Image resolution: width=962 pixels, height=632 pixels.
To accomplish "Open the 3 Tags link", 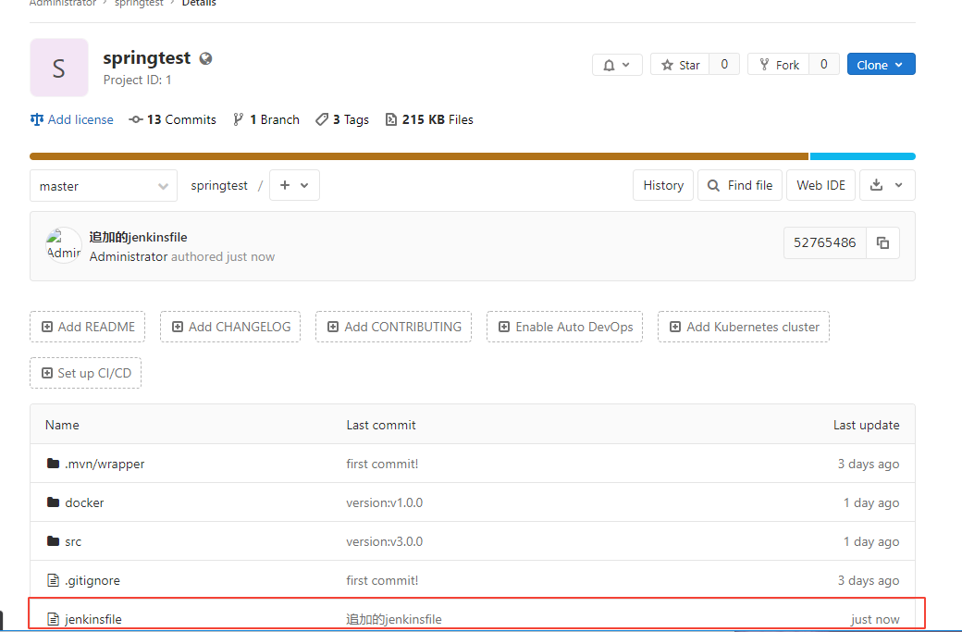I will click(341, 119).
